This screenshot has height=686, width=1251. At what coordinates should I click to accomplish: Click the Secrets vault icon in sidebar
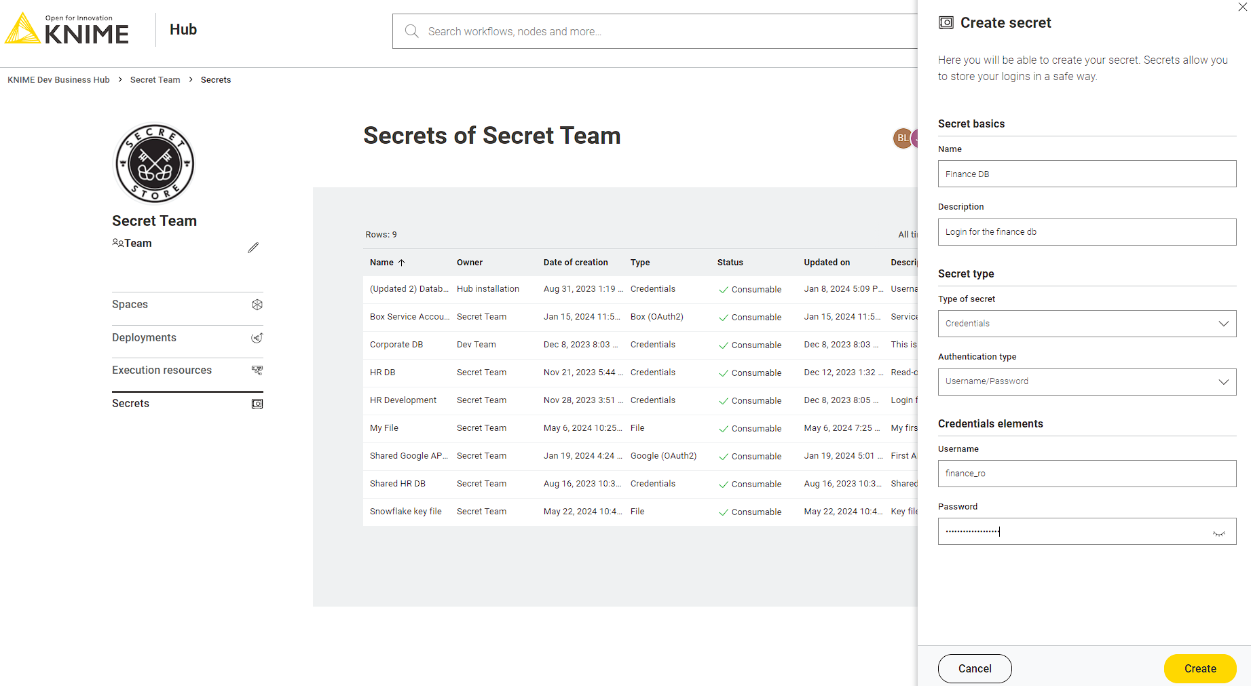257,404
